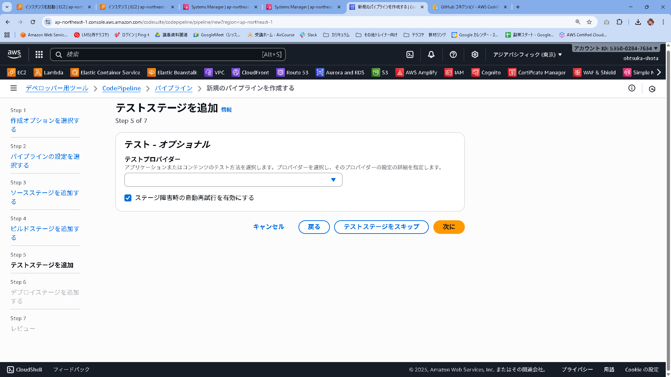Open the AWS services grid menu
The image size is (671, 377).
click(39, 54)
